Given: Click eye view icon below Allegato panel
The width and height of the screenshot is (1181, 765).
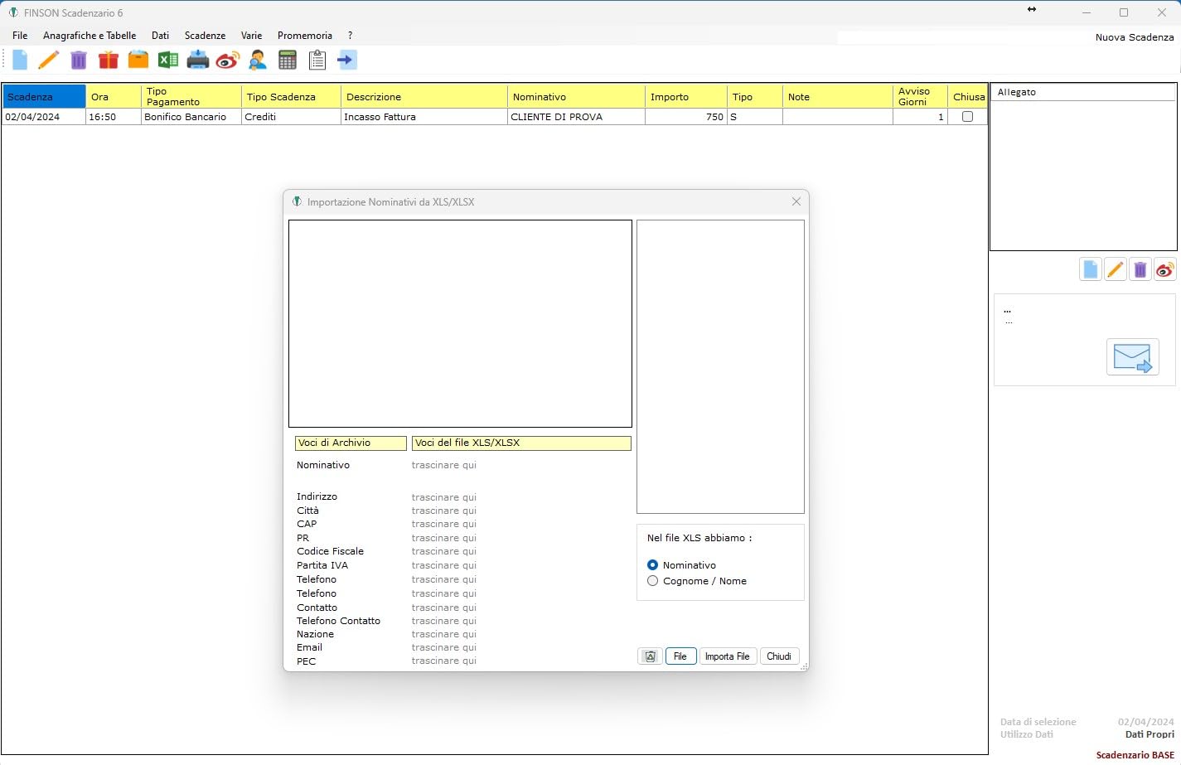Looking at the screenshot, I should pyautogui.click(x=1165, y=269).
